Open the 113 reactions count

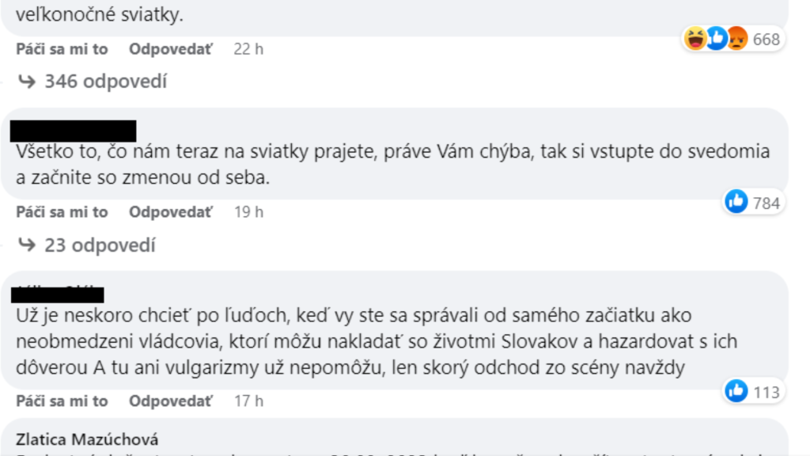pos(766,392)
